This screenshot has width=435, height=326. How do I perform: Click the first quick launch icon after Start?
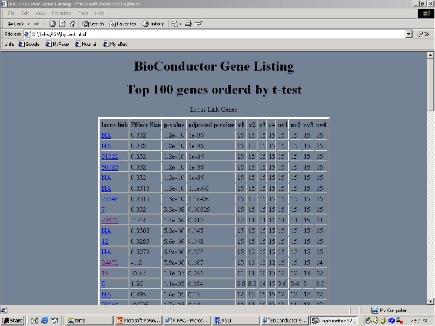(34, 321)
